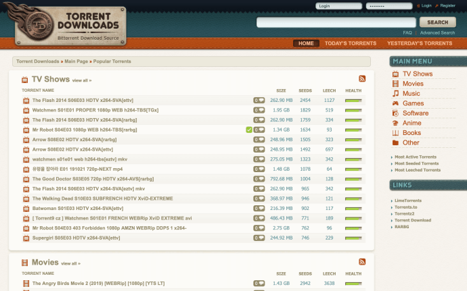Click the Movies section RSS feed icon
Screen dimensions: 467x291
pyautogui.click(x=362, y=262)
